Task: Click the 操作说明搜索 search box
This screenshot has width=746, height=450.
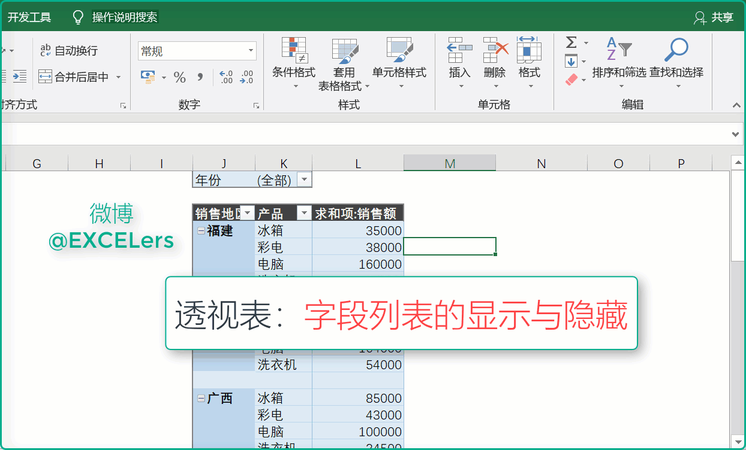Action: (x=124, y=17)
